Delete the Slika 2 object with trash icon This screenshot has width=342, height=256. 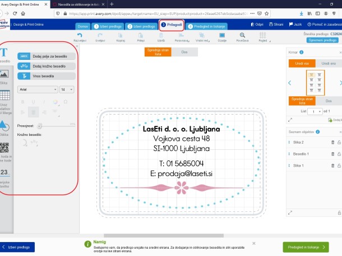[x=333, y=142]
